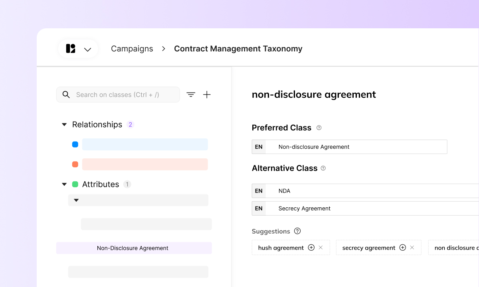Focus the Search on classes field
This screenshot has height=287, width=479.
[x=118, y=94]
